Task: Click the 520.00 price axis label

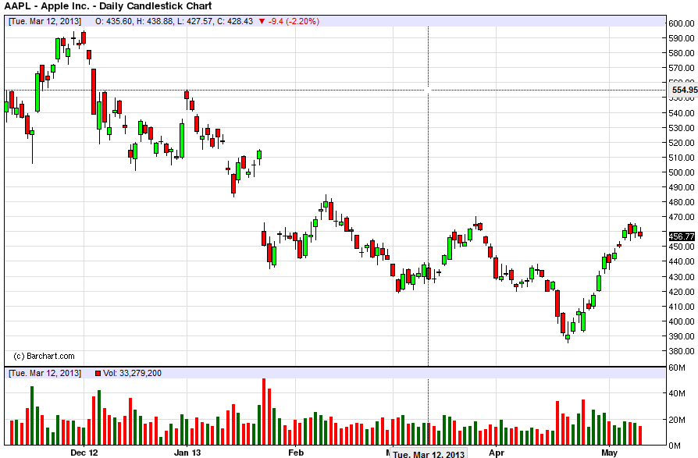Action: [682, 143]
